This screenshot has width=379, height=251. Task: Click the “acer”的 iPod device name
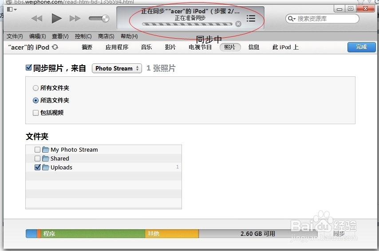point(29,47)
